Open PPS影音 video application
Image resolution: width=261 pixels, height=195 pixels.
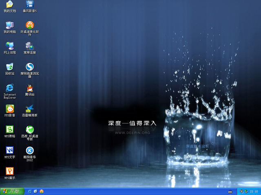coord(9,109)
